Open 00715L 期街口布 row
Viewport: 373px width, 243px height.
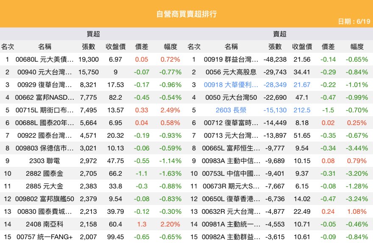(x=45, y=110)
